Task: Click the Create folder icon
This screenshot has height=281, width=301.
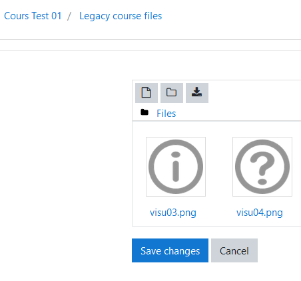Action: [172, 93]
